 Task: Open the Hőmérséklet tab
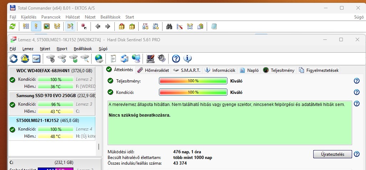[153, 70]
